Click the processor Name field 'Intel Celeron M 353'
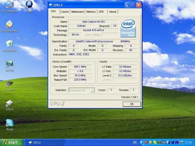The image size is (195, 146). coord(93,21)
